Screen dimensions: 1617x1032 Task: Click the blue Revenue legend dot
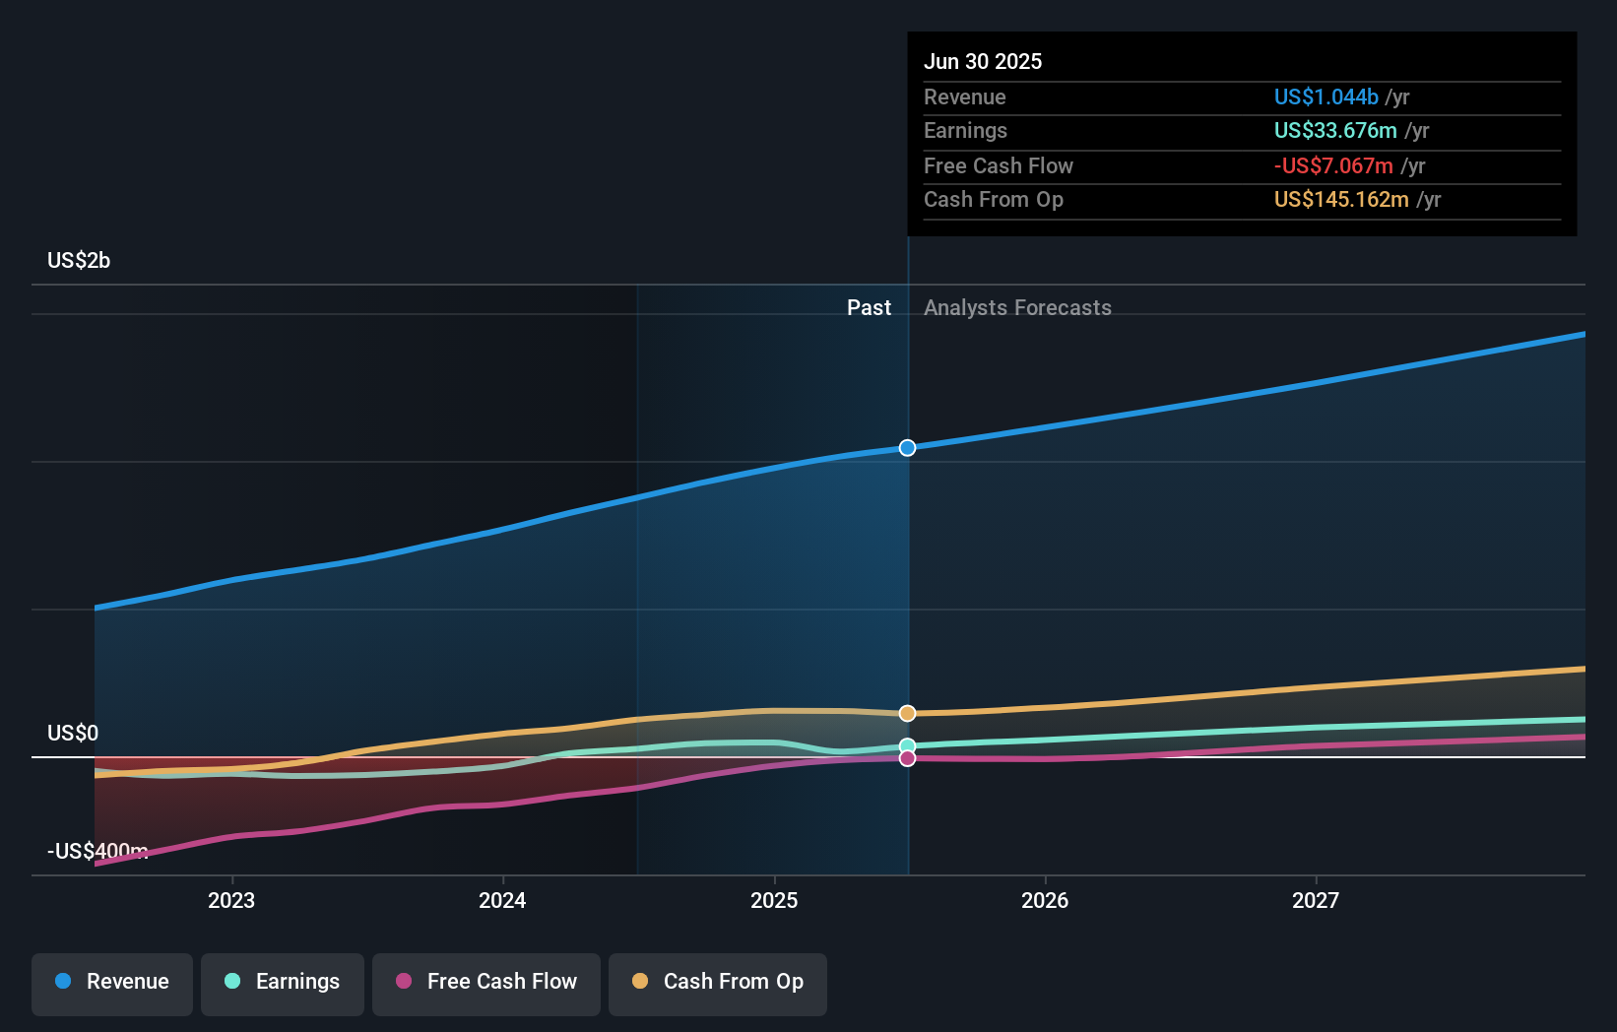click(x=63, y=981)
